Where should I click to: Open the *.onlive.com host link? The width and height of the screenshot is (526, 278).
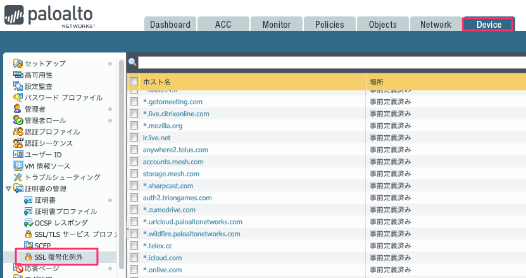click(x=163, y=270)
